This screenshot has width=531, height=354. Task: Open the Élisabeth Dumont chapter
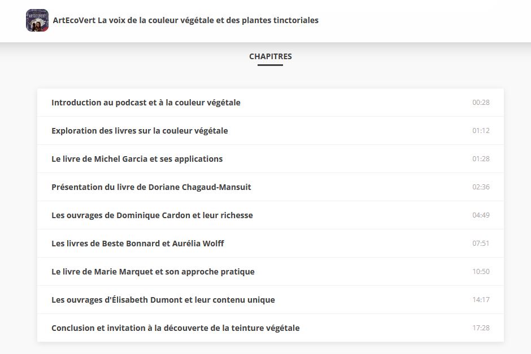click(163, 300)
